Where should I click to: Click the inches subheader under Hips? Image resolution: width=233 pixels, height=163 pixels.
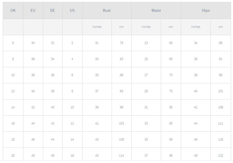click(x=196, y=27)
